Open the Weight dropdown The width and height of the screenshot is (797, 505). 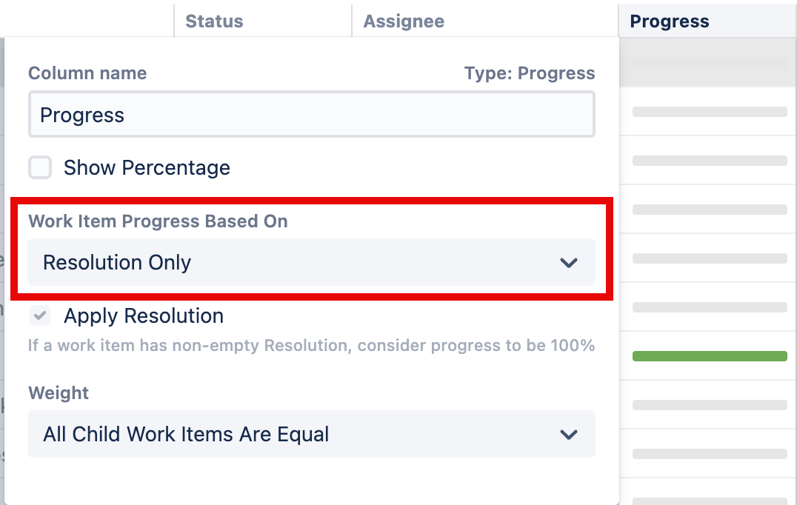click(311, 435)
